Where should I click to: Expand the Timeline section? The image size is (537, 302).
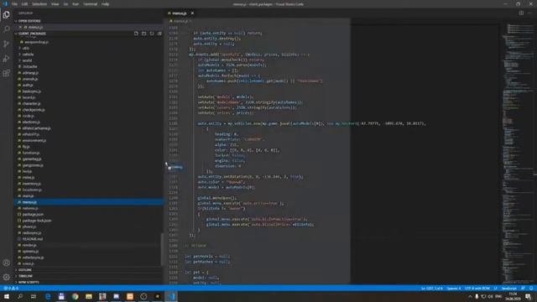pyautogui.click(x=26, y=276)
